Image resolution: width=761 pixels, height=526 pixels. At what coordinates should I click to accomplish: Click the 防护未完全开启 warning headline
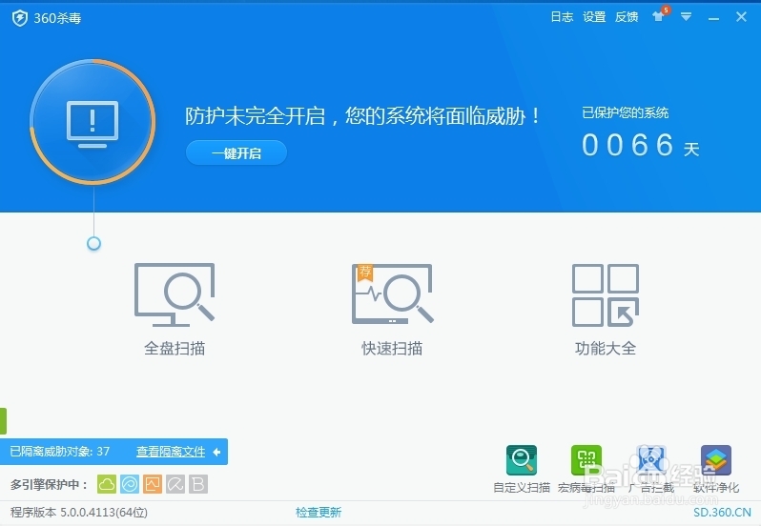pos(362,116)
